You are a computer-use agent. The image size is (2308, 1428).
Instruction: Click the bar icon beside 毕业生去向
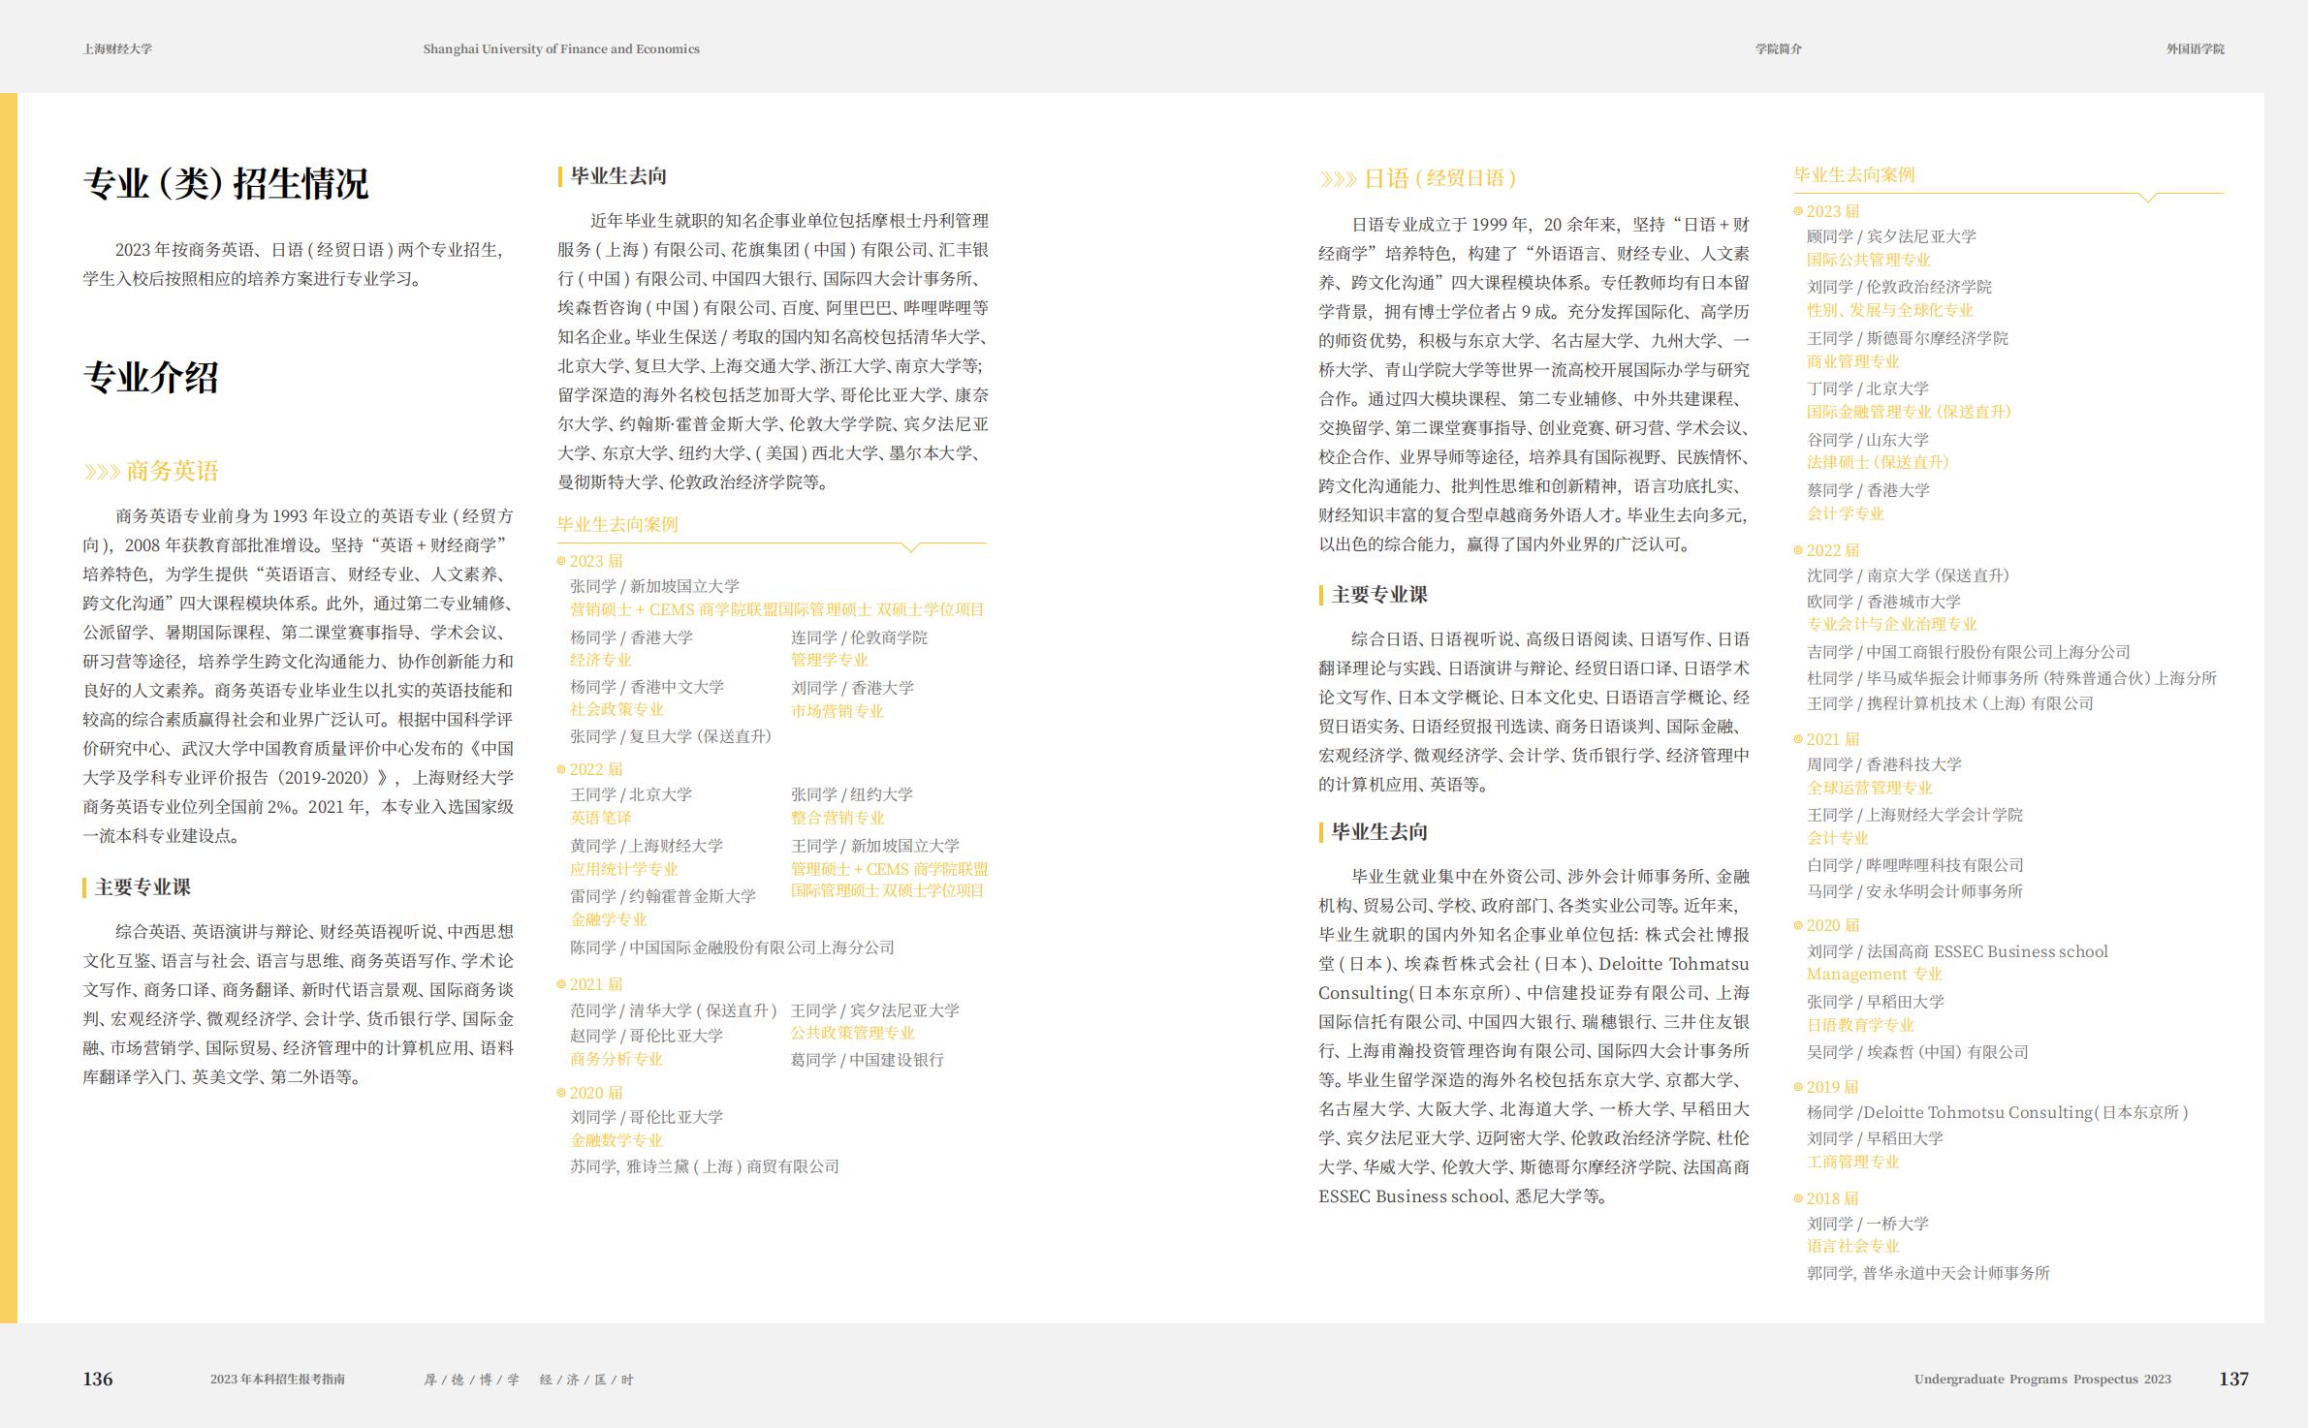560,174
